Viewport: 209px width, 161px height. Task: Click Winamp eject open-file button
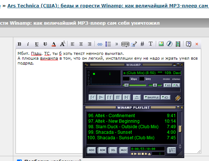(137, 98)
